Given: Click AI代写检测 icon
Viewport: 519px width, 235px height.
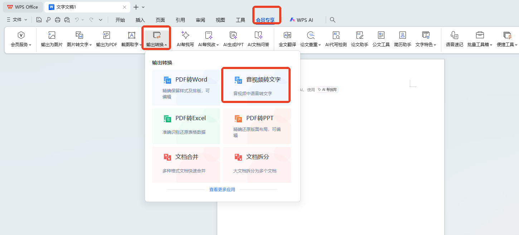Looking at the screenshot, I should (336, 35).
